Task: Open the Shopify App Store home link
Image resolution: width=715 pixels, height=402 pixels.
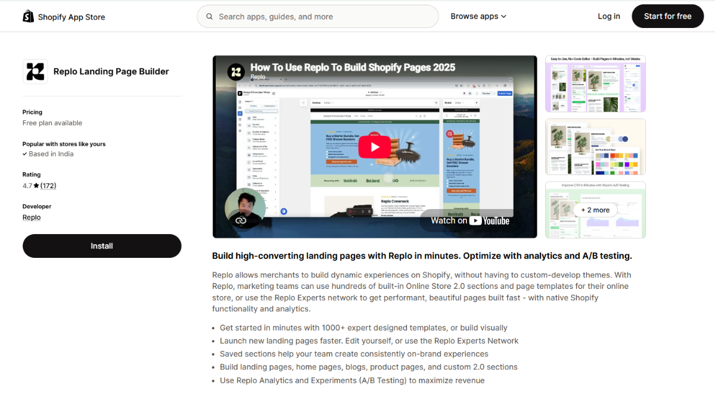Action: [64, 17]
